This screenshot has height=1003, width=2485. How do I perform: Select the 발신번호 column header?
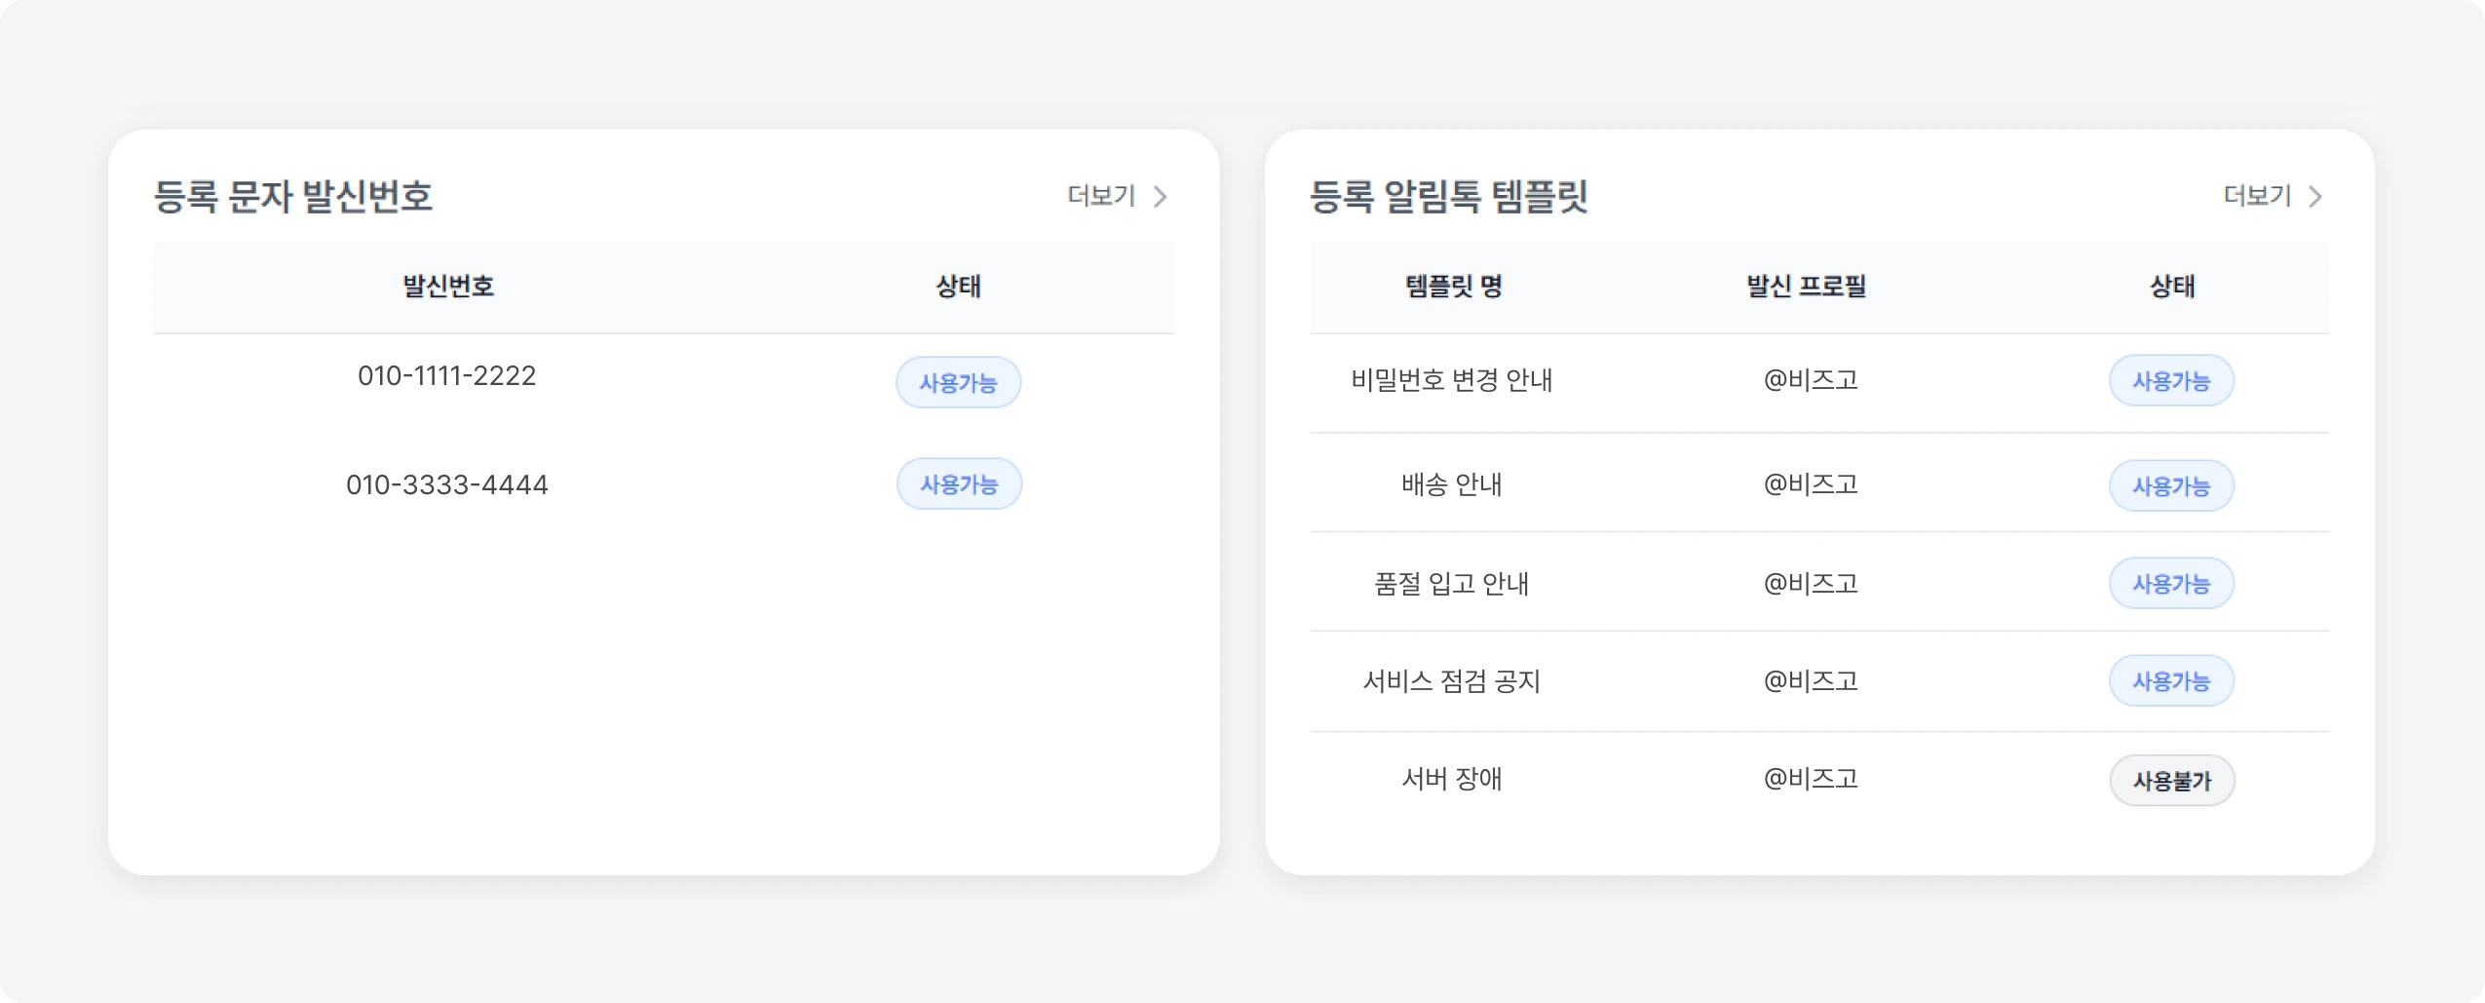coord(446,287)
